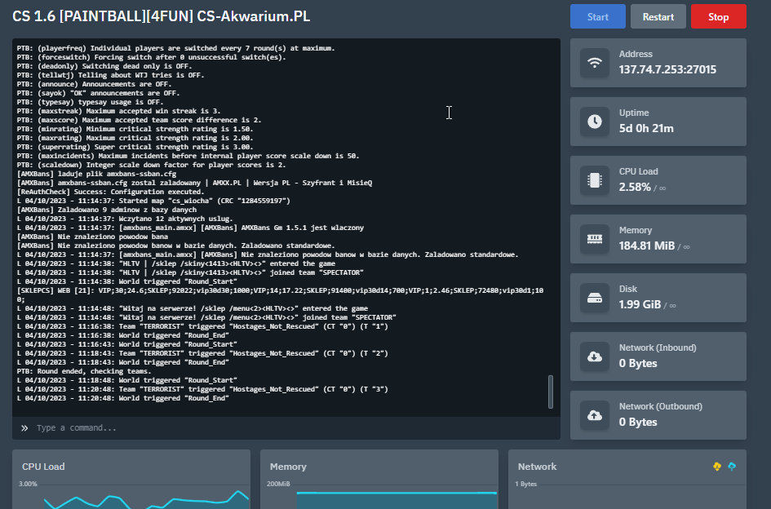Click the console scrollbar thumb
The width and height of the screenshot is (771, 509).
tap(550, 392)
